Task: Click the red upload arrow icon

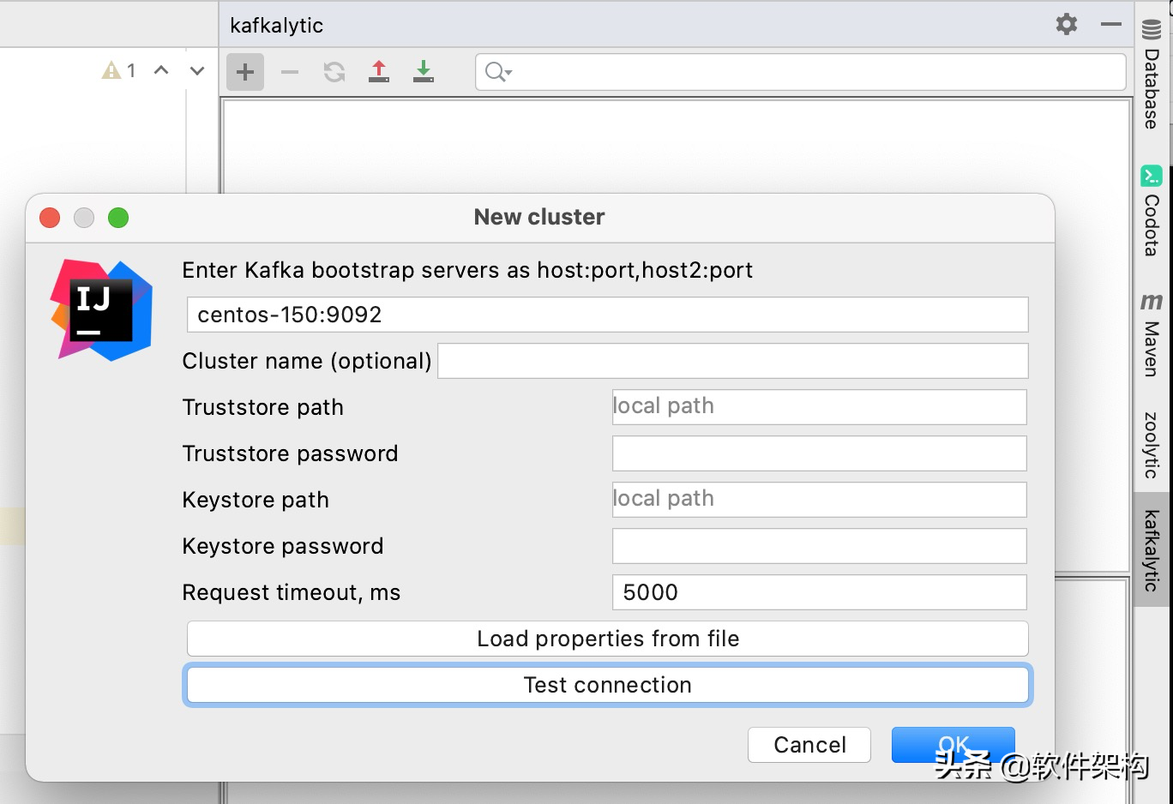Action: click(379, 71)
